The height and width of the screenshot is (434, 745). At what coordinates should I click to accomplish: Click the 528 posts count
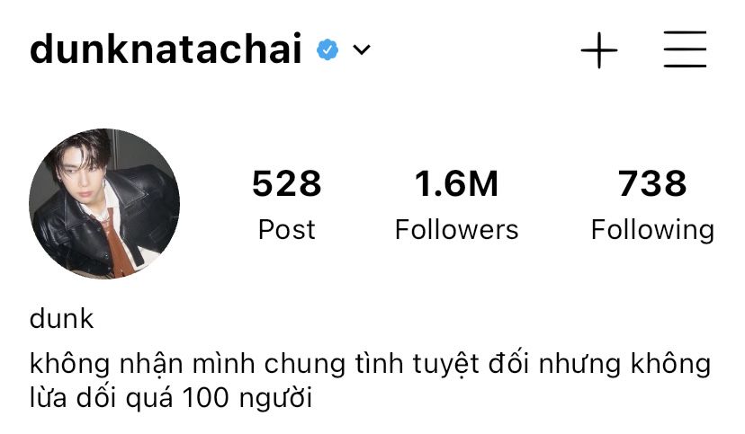tap(286, 183)
